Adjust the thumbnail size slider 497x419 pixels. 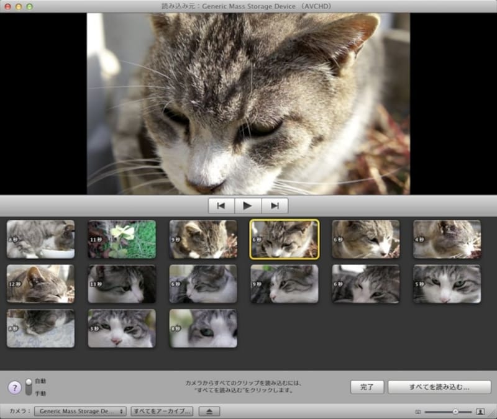(x=455, y=412)
